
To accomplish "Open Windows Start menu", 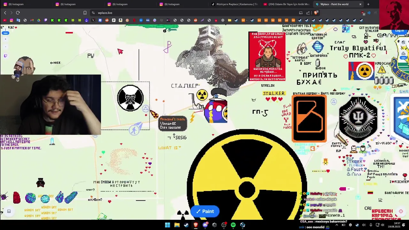I will tap(167, 225).
